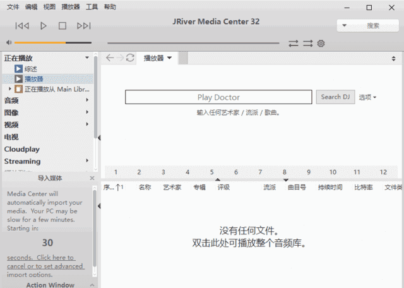Sort by the 专辑 column

[x=199, y=187]
